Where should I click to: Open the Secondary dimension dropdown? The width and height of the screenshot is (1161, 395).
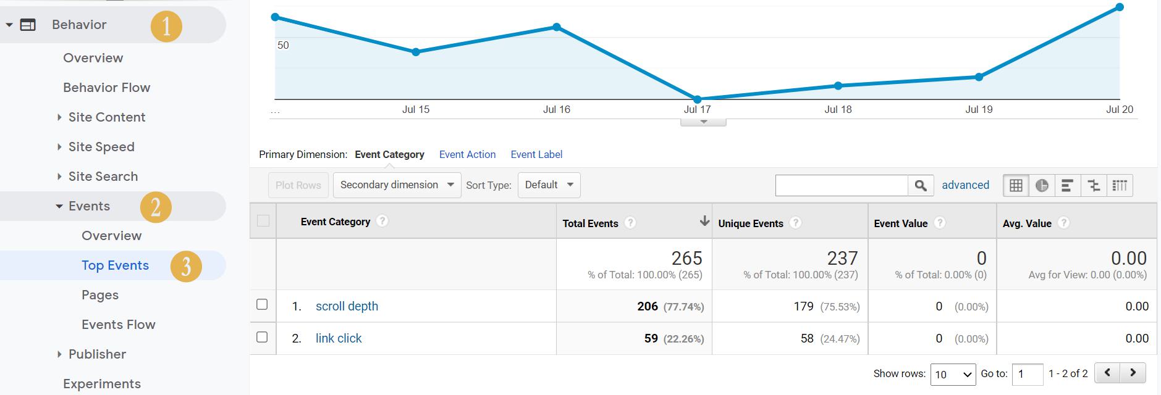point(397,185)
